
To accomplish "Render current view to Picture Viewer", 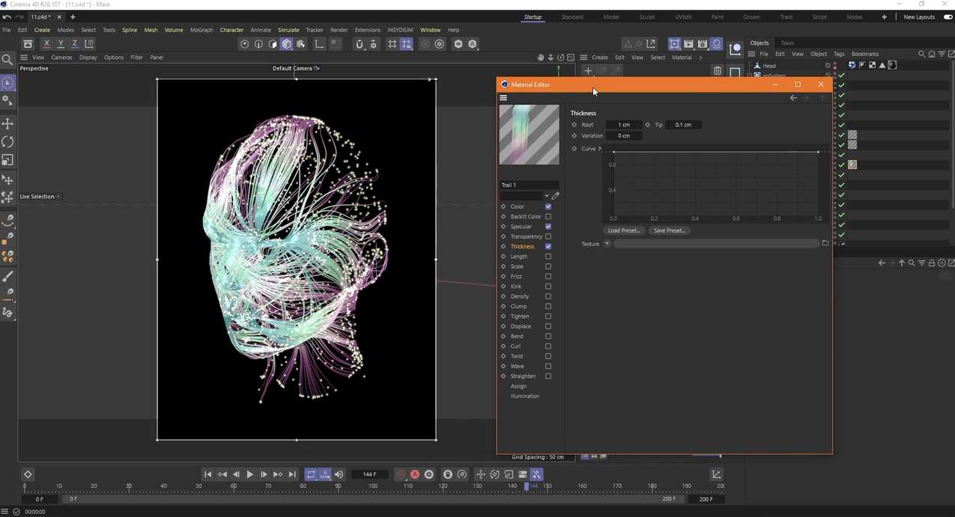I will tap(688, 43).
